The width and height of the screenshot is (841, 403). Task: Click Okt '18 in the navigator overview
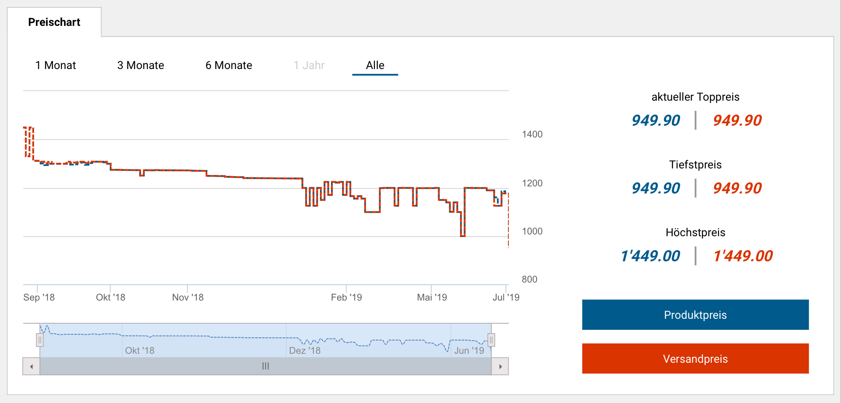pyautogui.click(x=140, y=350)
